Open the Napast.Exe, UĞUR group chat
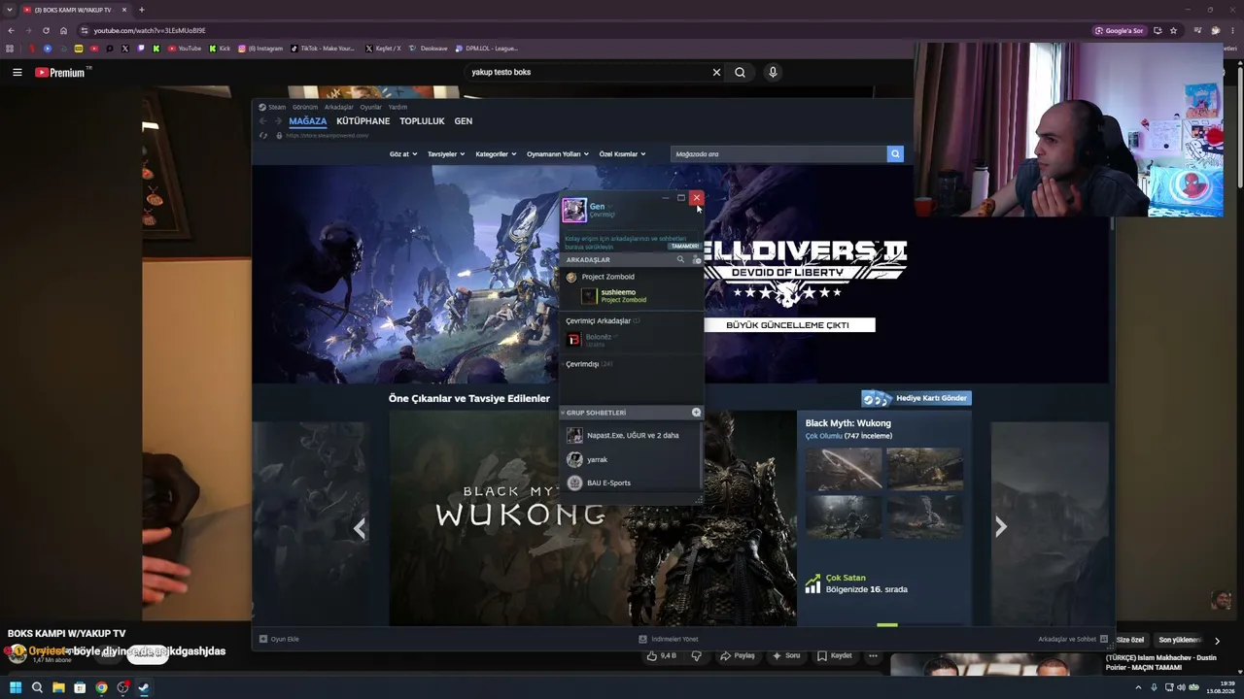Image resolution: width=1244 pixels, height=699 pixels. click(632, 435)
